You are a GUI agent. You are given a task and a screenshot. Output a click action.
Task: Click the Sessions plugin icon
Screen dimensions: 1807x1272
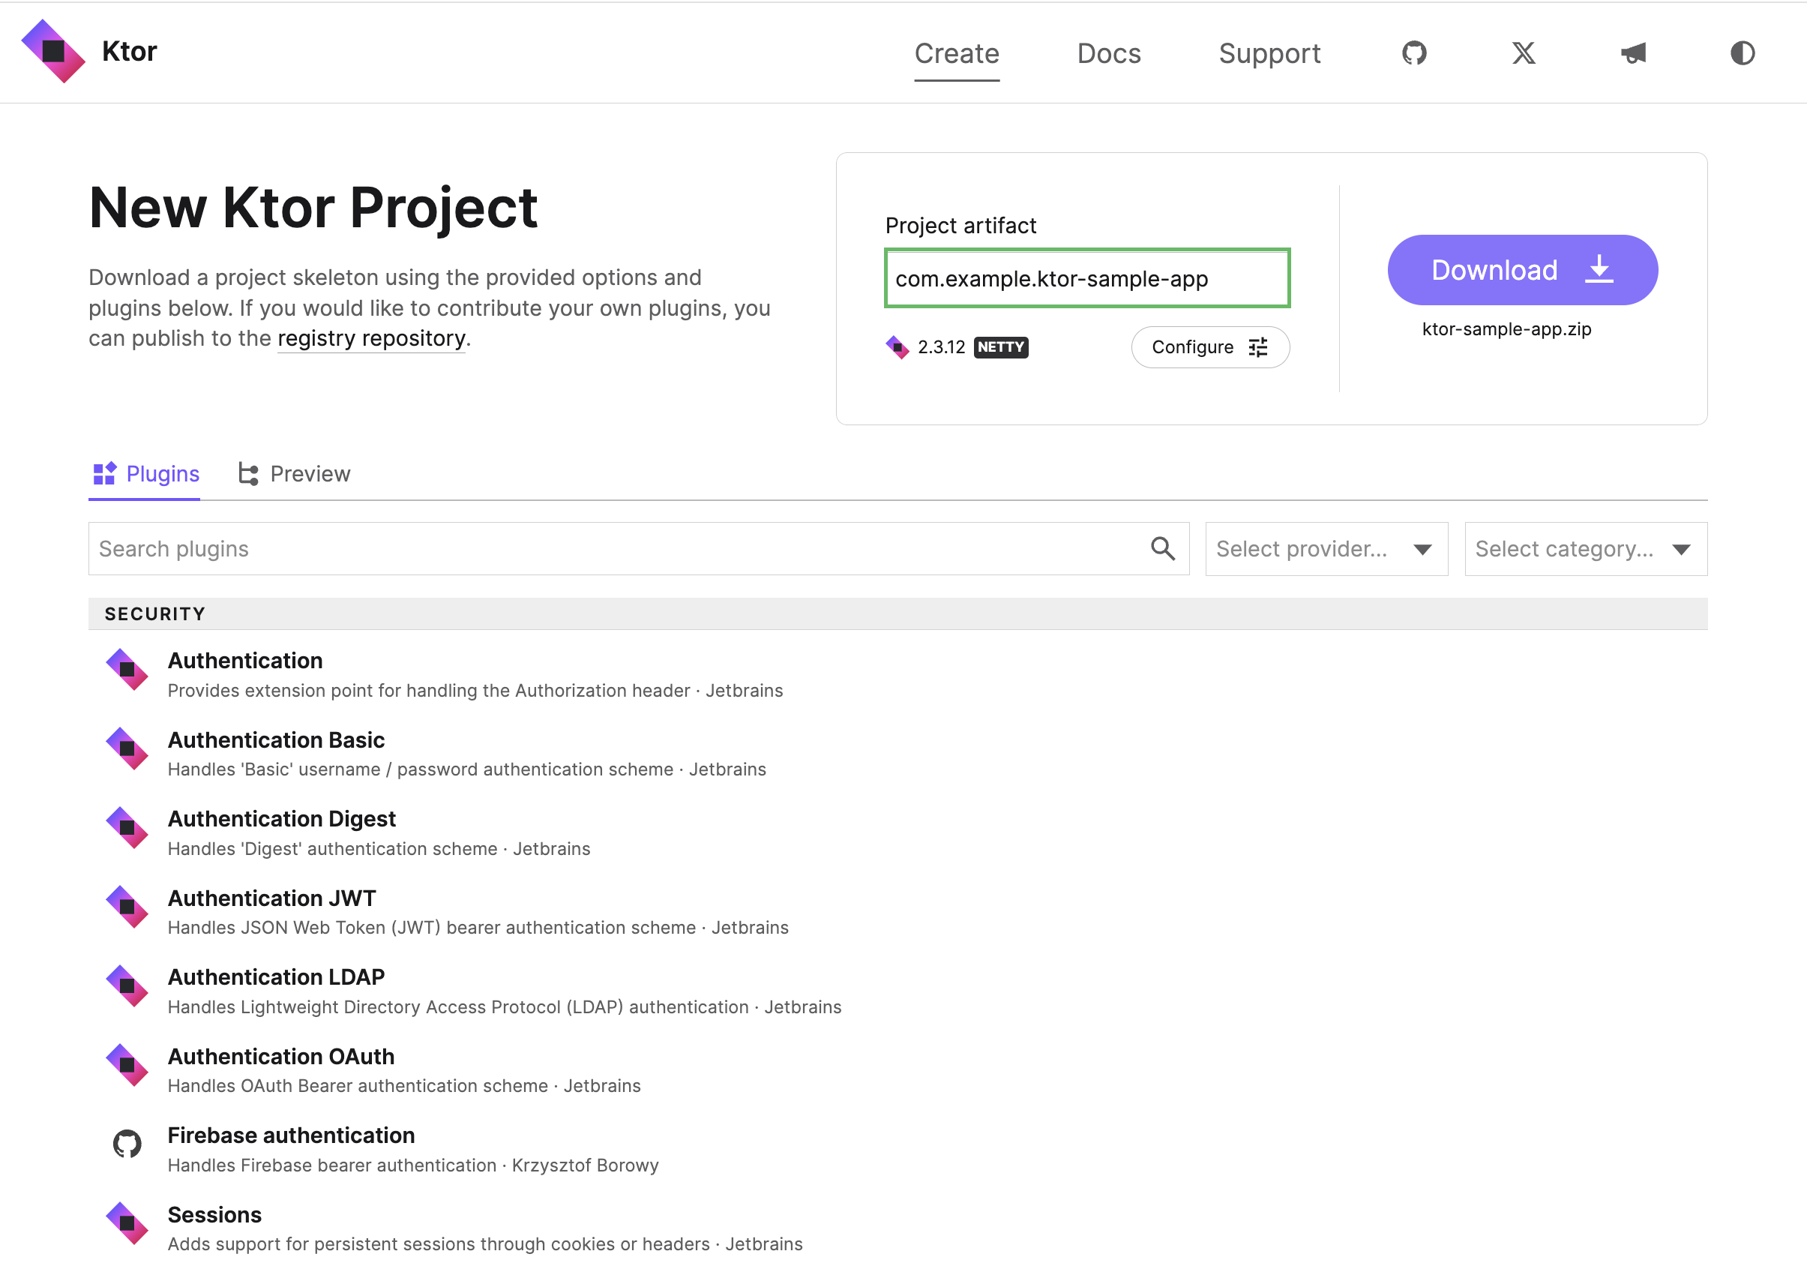[127, 1223]
